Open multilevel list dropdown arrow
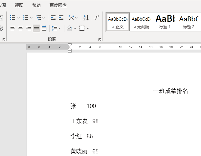The image size is (201, 156). 43,18
